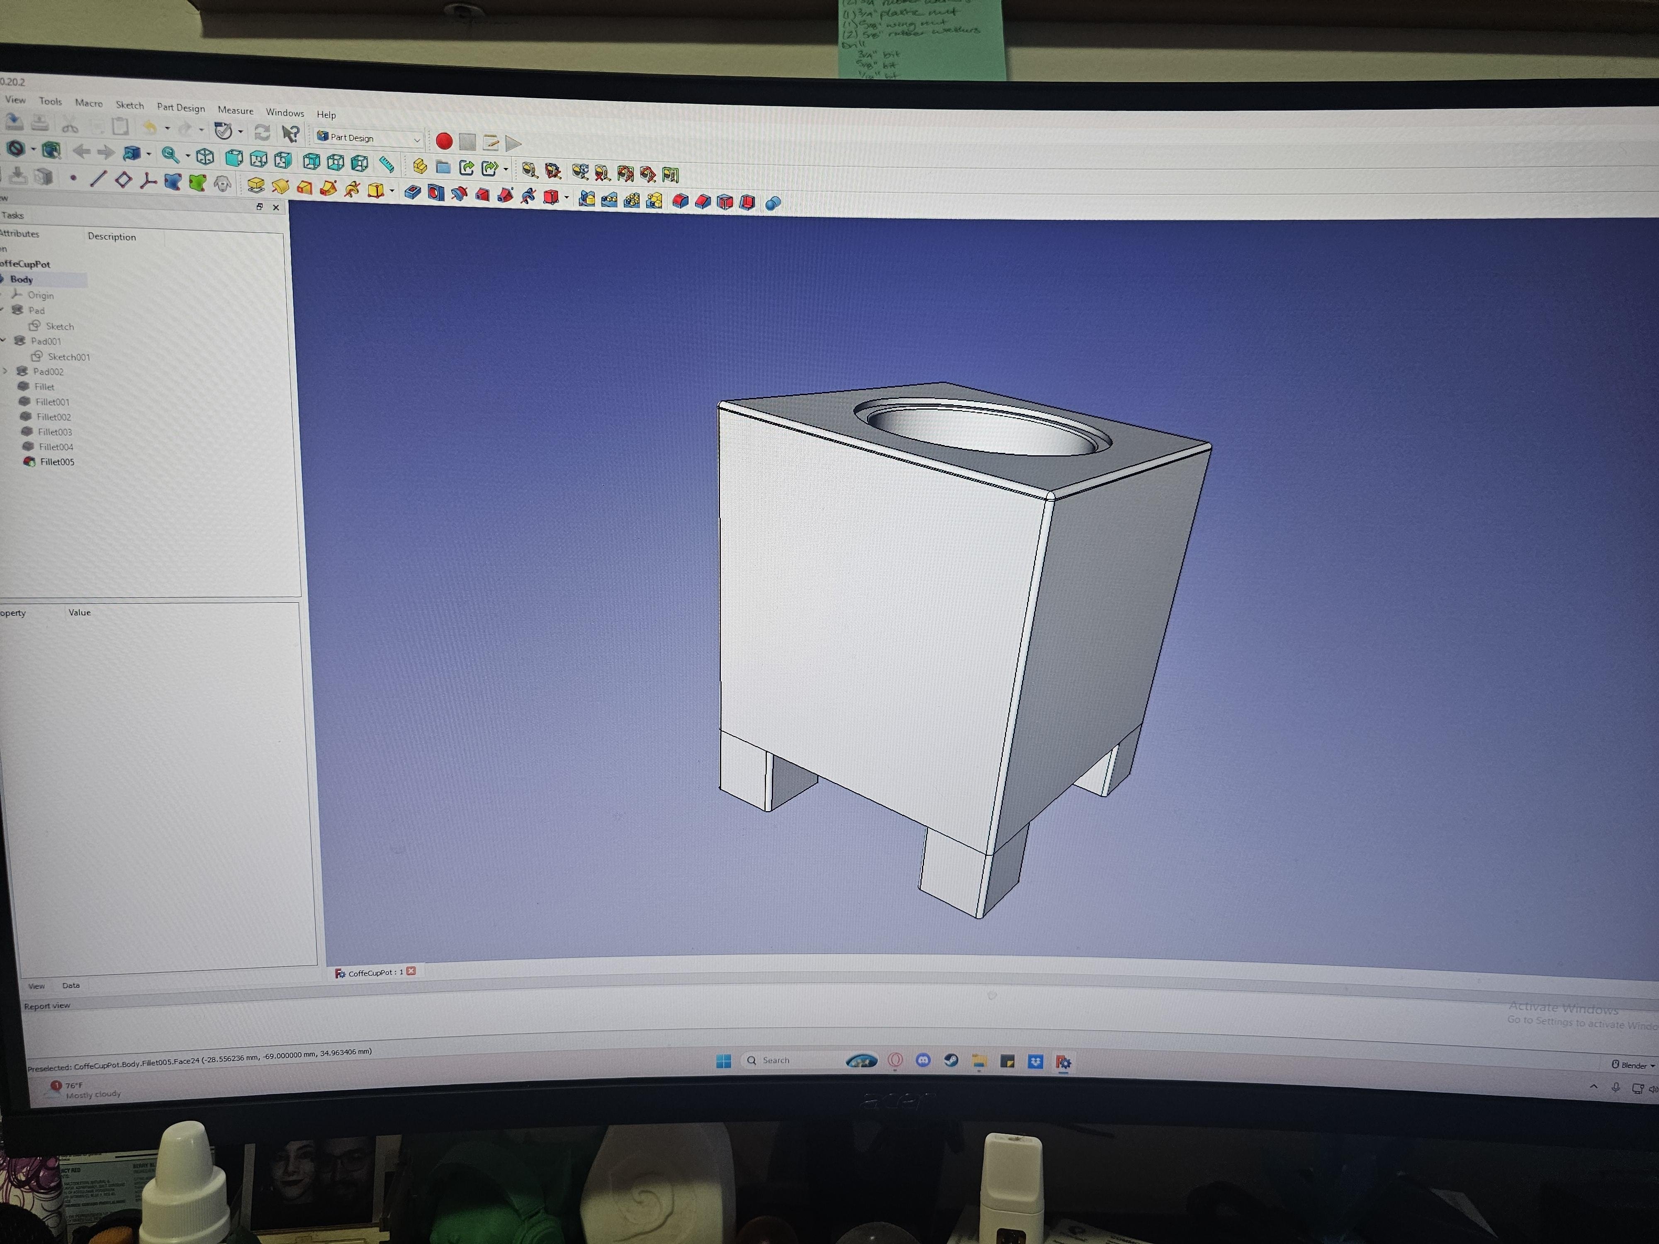Image resolution: width=1659 pixels, height=1244 pixels.
Task: Start macro recording with the red circle
Action: click(444, 141)
